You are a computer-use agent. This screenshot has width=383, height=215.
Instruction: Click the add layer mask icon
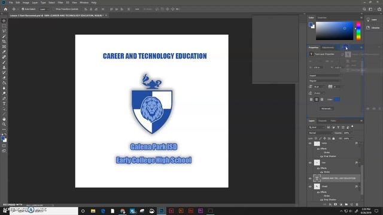point(335,204)
